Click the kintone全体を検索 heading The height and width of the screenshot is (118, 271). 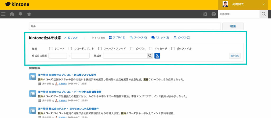tap(45, 38)
